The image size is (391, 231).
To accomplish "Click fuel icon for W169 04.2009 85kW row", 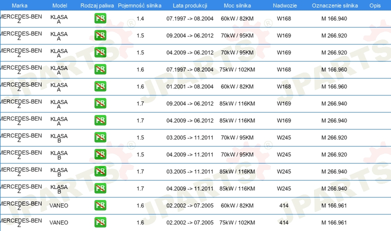I will (x=100, y=120).
